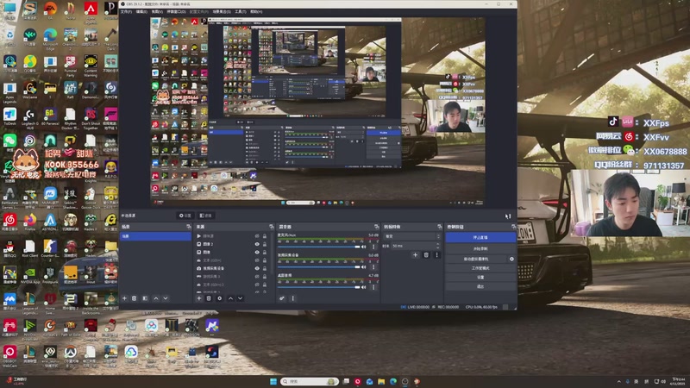The width and height of the screenshot is (690, 388).
Task: Open the transition type 渐变 dropdown
Action: pyautogui.click(x=412, y=236)
